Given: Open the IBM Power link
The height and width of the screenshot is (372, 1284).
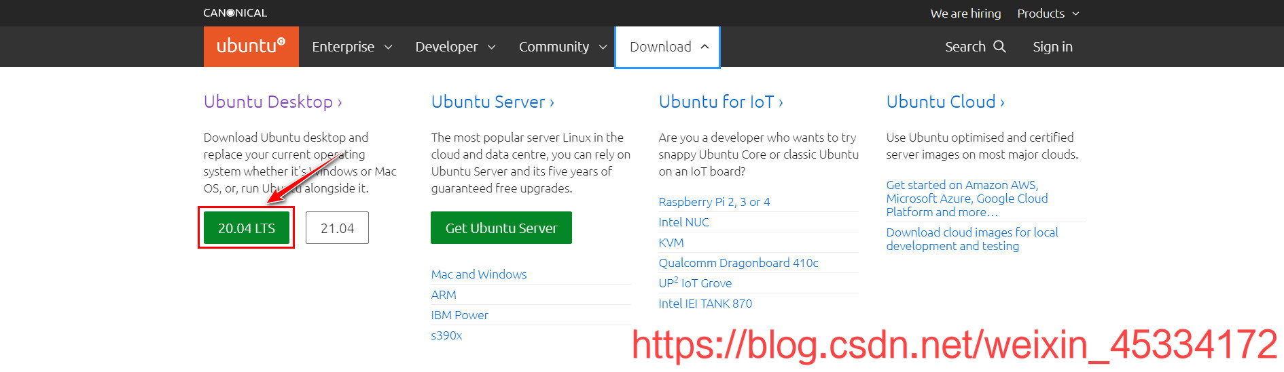Looking at the screenshot, I should coord(459,315).
